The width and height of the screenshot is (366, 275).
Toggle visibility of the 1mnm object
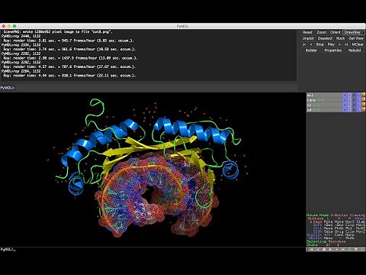click(x=324, y=100)
